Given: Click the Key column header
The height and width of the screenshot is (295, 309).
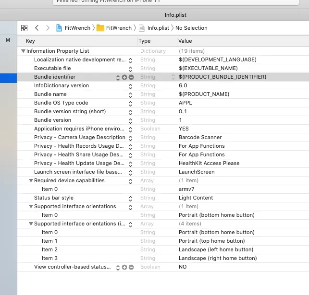Looking at the screenshot, I should (x=30, y=41).
